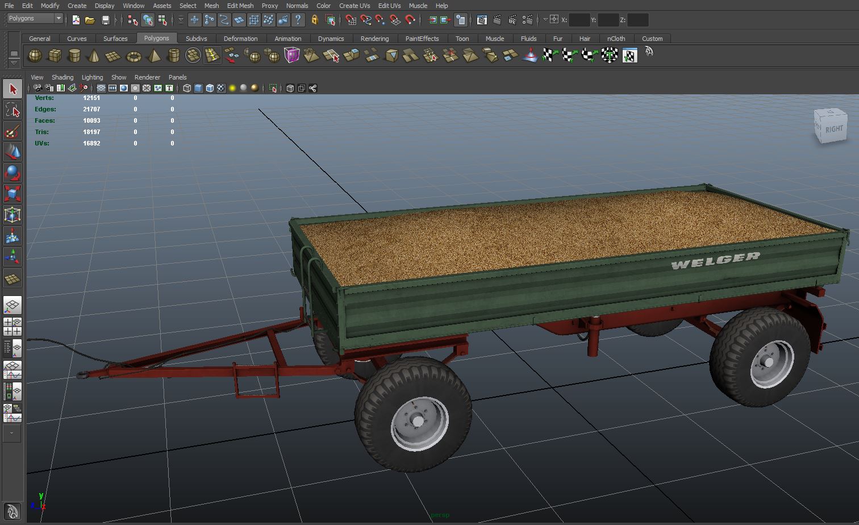Click the lock selection padlock icon
Screen dimensions: 859x525
[315, 20]
